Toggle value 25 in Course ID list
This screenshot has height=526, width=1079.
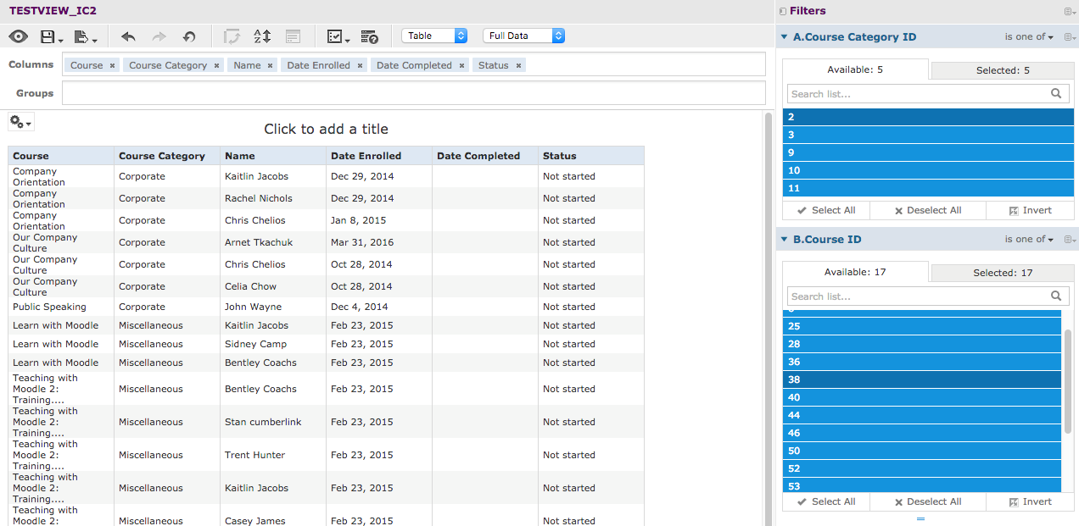[922, 326]
